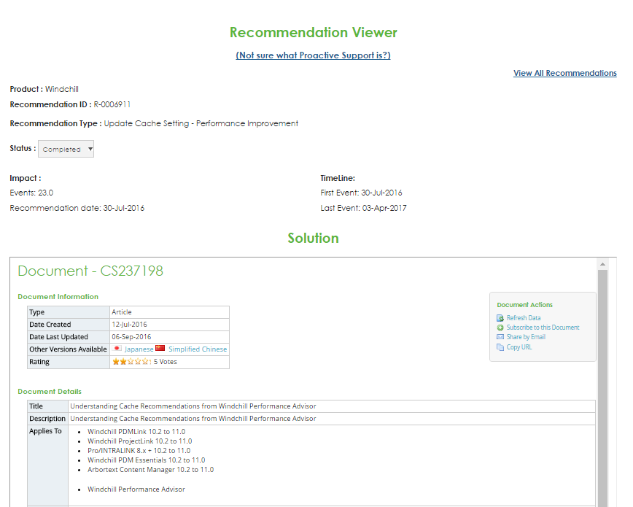Click 'Windchill PDMLink 10.2 to 11.0' list item
The height and width of the screenshot is (507, 633).
point(136,431)
